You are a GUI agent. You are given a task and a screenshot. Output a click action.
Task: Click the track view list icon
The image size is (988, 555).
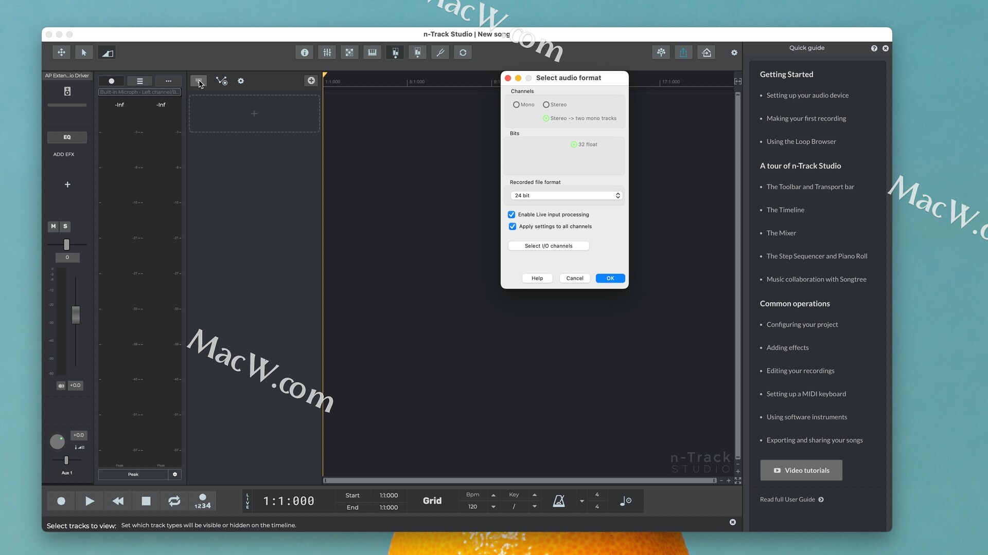tap(199, 81)
